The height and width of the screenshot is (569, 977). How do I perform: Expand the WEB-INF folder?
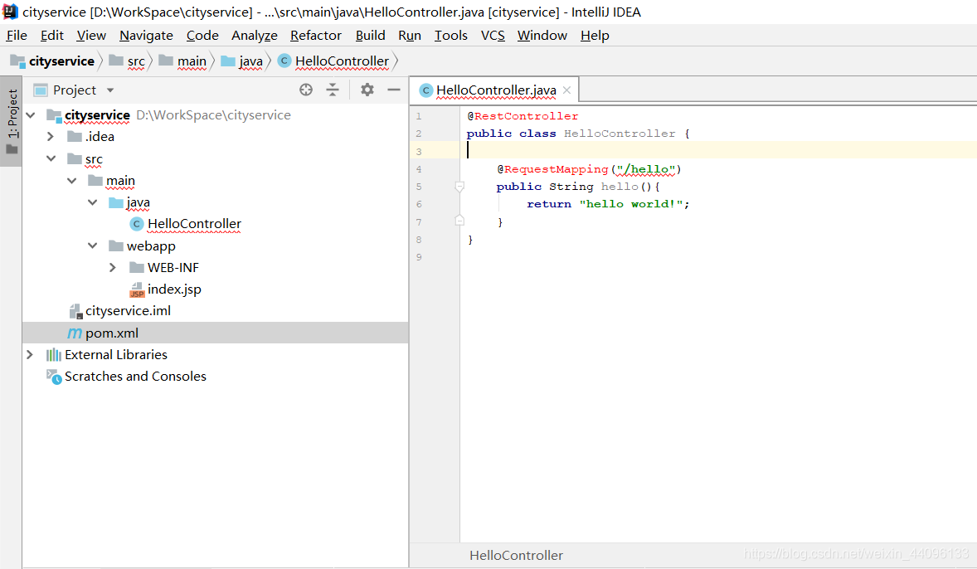click(x=113, y=267)
